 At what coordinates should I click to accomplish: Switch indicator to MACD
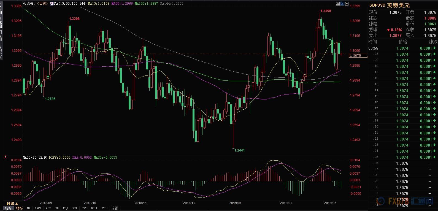pyautogui.click(x=38, y=208)
